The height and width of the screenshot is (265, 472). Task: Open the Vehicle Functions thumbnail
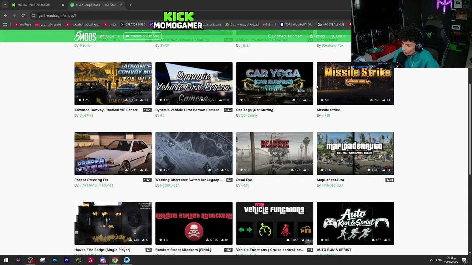(x=274, y=223)
